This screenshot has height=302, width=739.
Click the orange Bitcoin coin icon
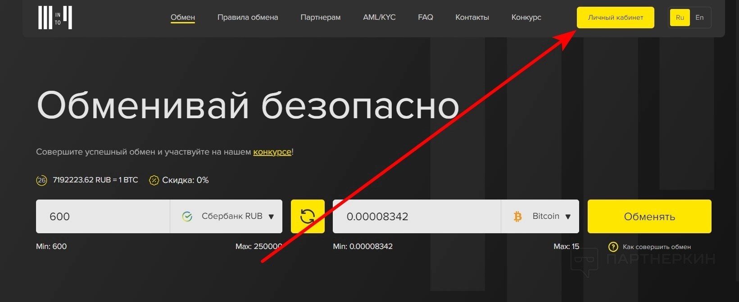(517, 217)
